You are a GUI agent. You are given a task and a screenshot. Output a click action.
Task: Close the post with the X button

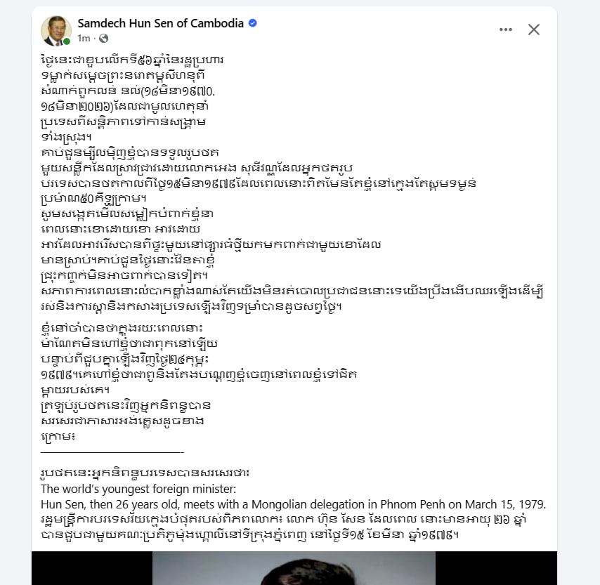pos(534,29)
